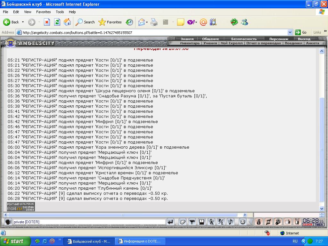Open the Back button history dropdown arrow

coord(23,22)
